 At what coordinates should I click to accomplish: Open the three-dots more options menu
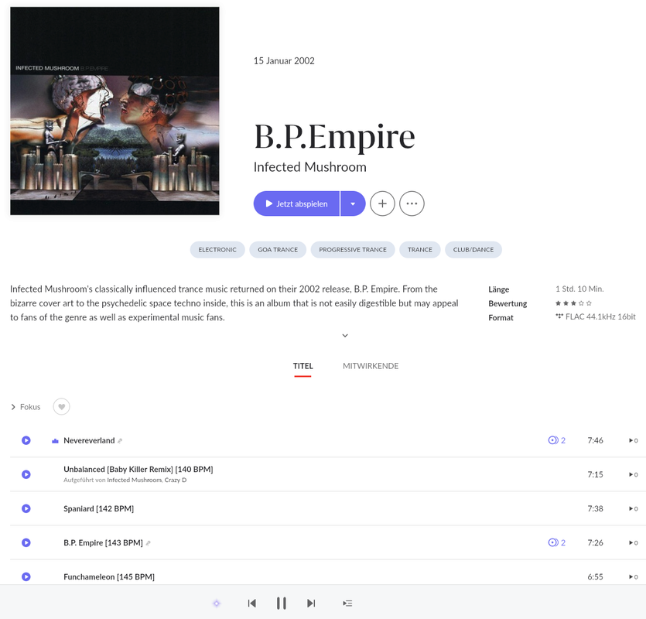pyautogui.click(x=412, y=203)
